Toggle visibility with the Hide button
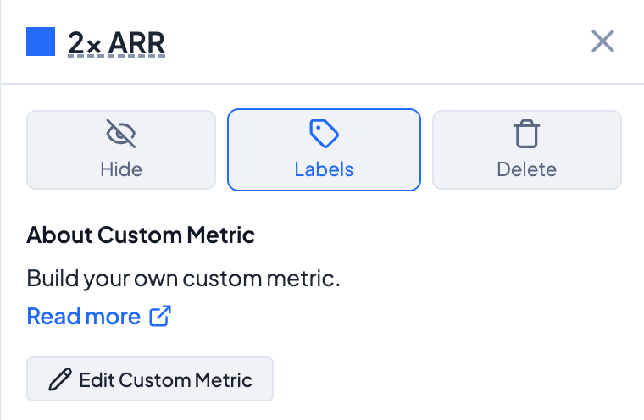Screen dimensions: 644x420 coord(121,149)
